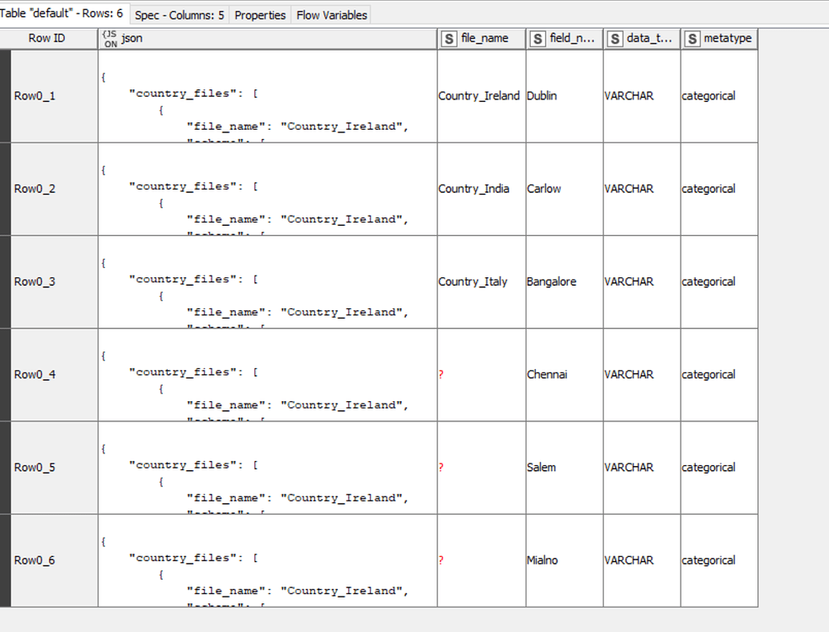Click the Table "default" - Rows: 6 tab

tap(62, 13)
